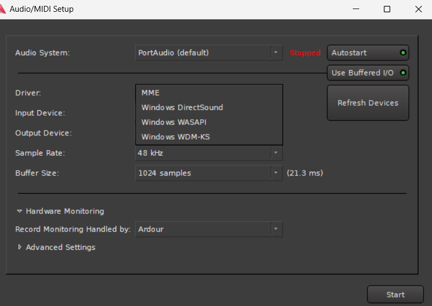
Task: Click the green Buffered I/O indicator LED
Action: click(403, 73)
